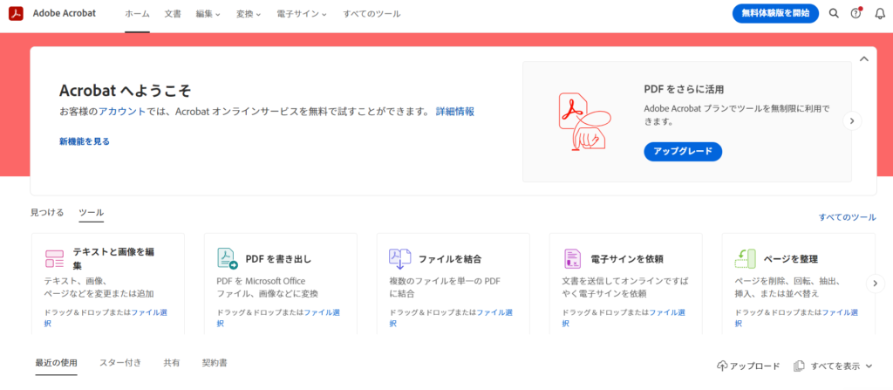The width and height of the screenshot is (893, 390).
Task: Expand the 変換 dropdown menu
Action: [249, 14]
